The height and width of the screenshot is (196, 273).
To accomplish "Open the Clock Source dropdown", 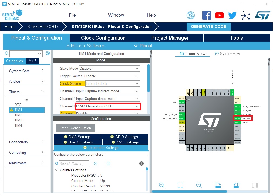I will click(x=113, y=83).
